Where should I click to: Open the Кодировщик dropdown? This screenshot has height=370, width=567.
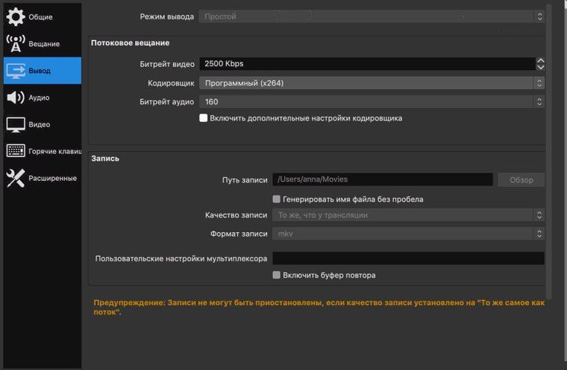coord(372,83)
